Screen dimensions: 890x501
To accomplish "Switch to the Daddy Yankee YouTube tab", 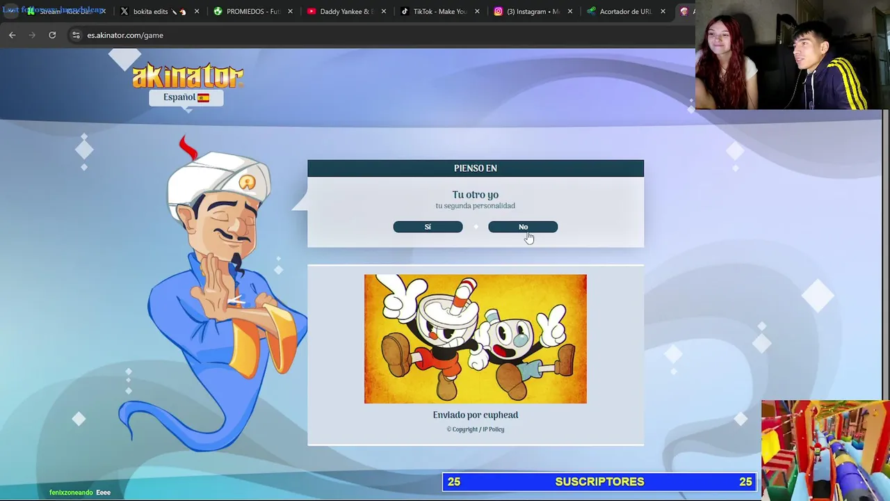I will coord(346,11).
